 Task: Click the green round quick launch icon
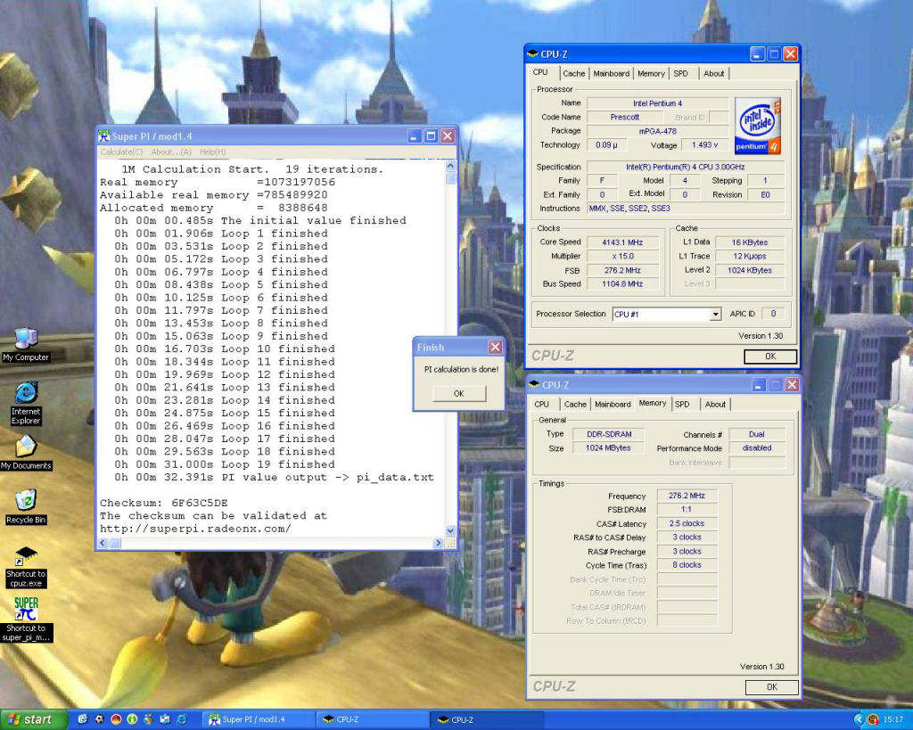pyautogui.click(x=132, y=719)
